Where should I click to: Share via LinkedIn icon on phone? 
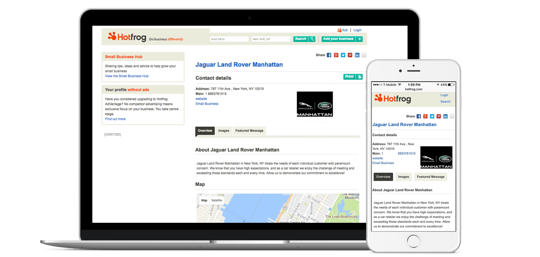[445, 116]
